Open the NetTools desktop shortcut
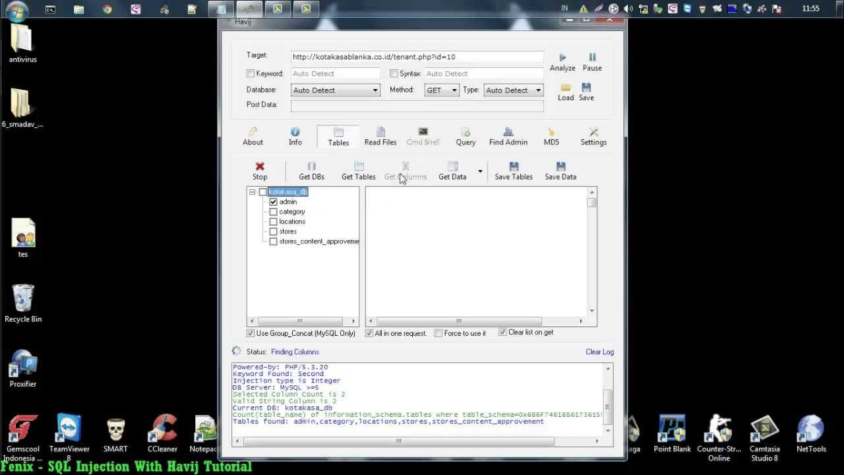The height and width of the screenshot is (475, 844). 811,433
